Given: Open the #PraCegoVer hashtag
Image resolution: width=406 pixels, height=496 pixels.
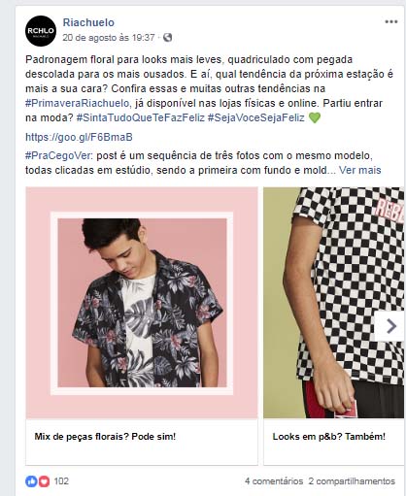Looking at the screenshot, I should point(59,155).
